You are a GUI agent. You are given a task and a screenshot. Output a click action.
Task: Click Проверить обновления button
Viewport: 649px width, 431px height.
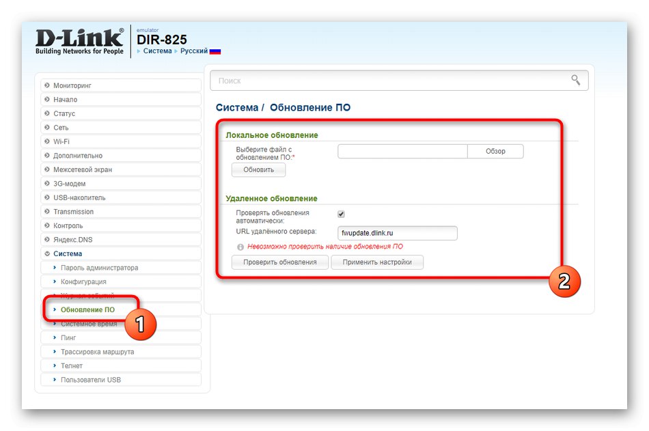pos(280,262)
